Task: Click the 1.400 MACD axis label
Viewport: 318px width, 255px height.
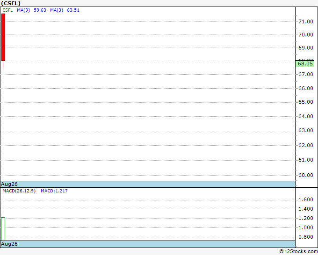Action: (x=306, y=209)
